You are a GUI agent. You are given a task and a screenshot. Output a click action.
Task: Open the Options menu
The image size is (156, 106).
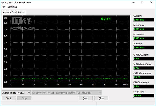pos(12,7)
